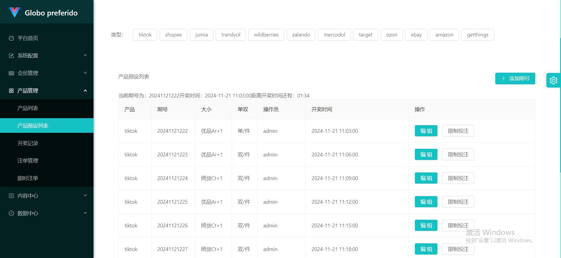Edit the row for period 20241121225
Viewport: 561px width, 258px height.
[426, 202]
